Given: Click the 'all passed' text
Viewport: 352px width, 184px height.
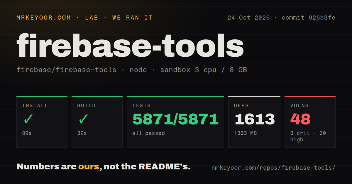Looking at the screenshot, I should pyautogui.click(x=148, y=133).
